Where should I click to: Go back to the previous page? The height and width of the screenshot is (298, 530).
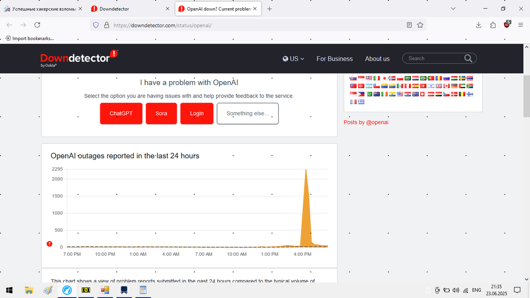[9, 25]
